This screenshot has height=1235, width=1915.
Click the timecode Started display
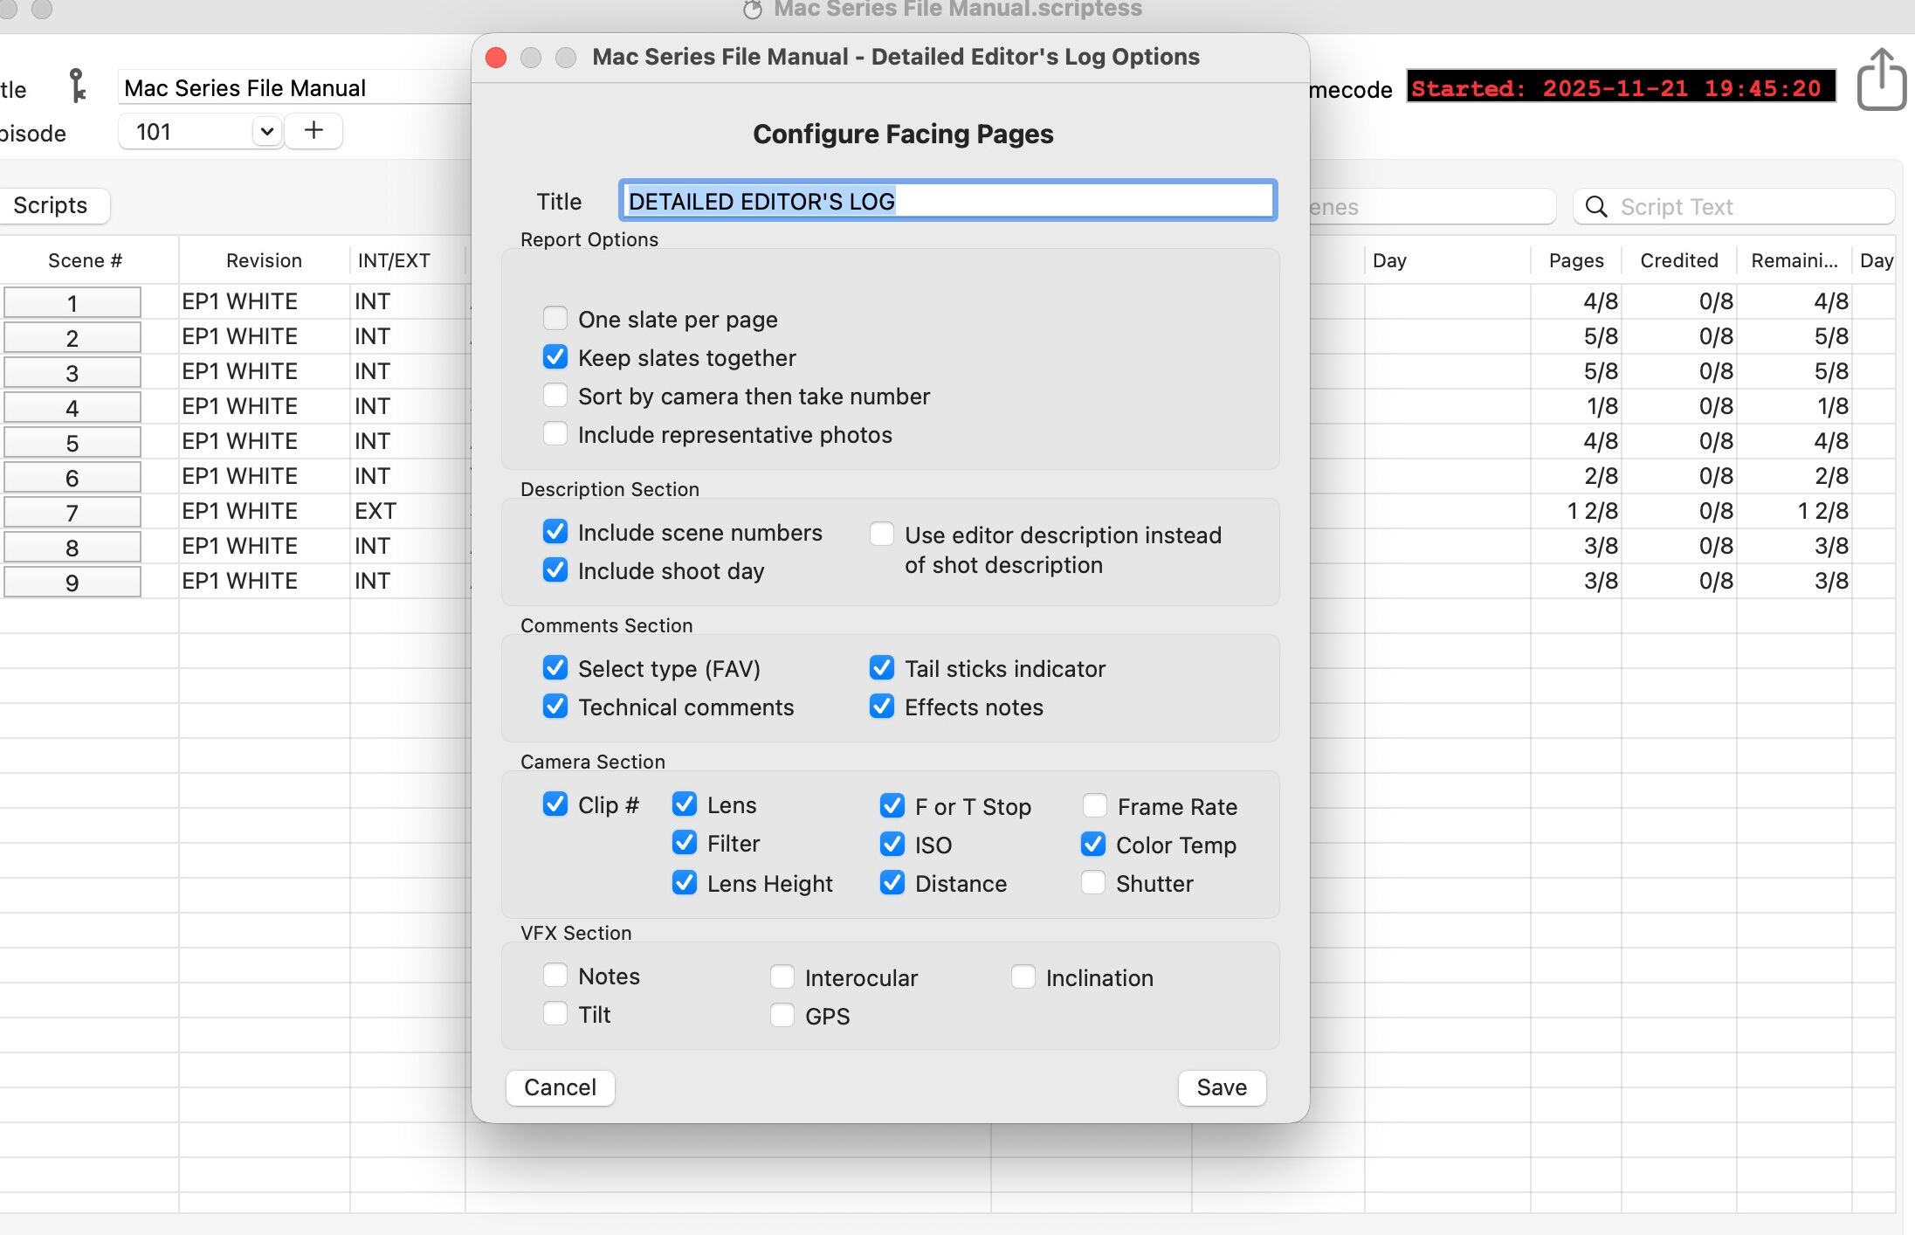click(1620, 88)
